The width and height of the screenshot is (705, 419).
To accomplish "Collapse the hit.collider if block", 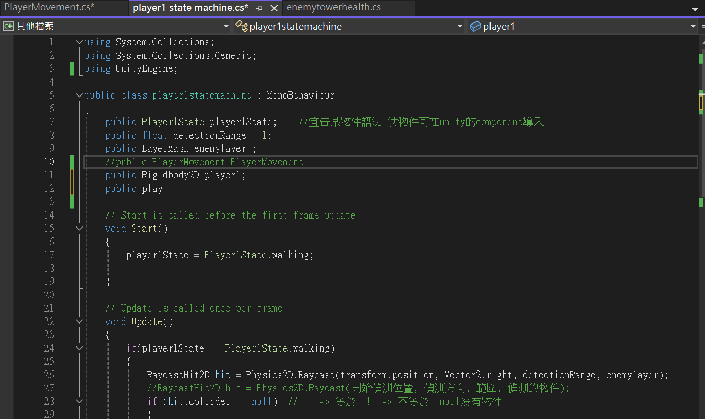I will [79, 402].
